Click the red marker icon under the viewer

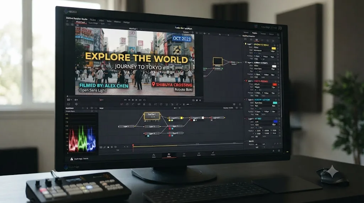101,100
